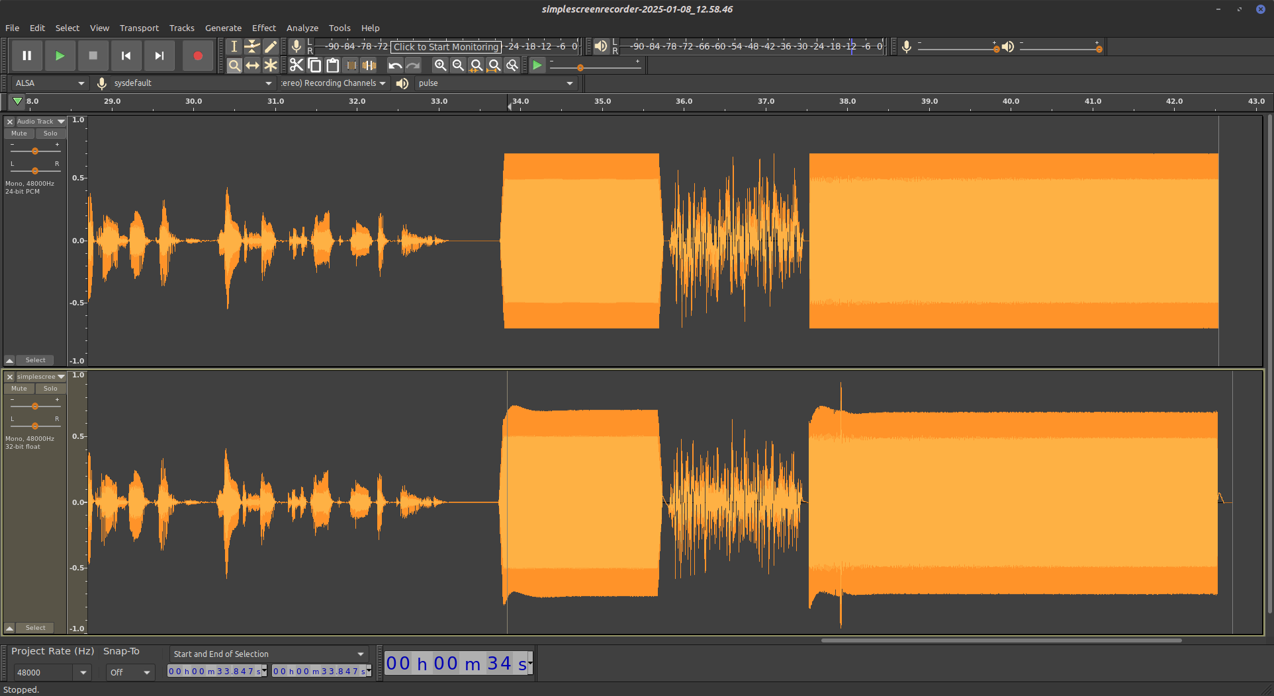Click the Audio Track gain slider
Viewport: 1274px width, 696px height.
tap(35, 151)
